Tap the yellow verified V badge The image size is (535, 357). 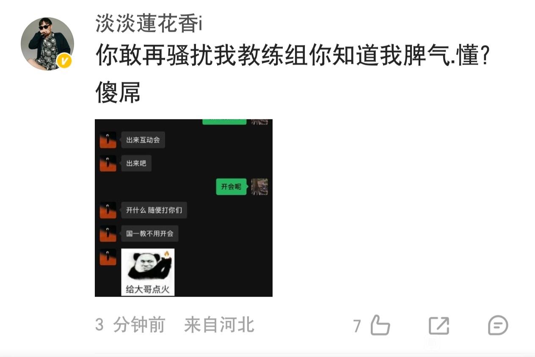(65, 62)
